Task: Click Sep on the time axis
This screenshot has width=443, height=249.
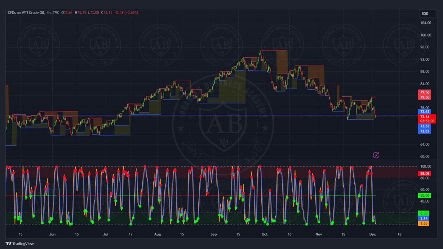Action: pyautogui.click(x=214, y=234)
